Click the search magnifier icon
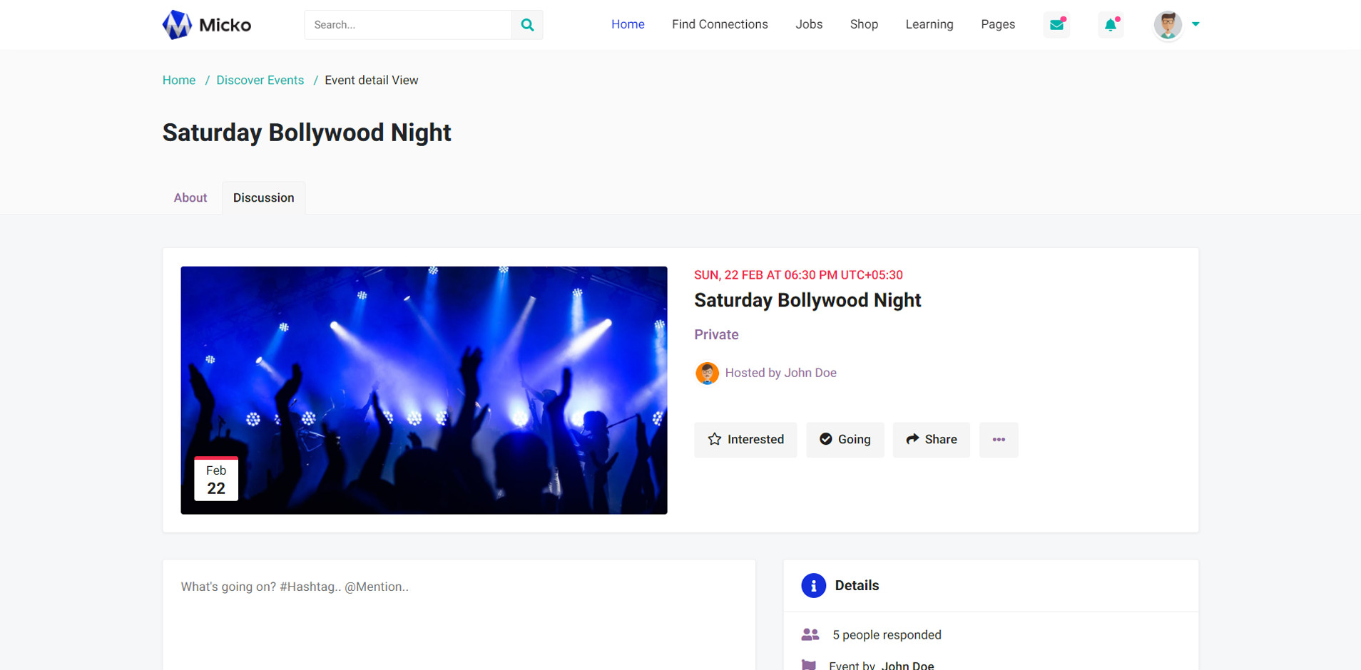Image resolution: width=1361 pixels, height=670 pixels. point(527,25)
